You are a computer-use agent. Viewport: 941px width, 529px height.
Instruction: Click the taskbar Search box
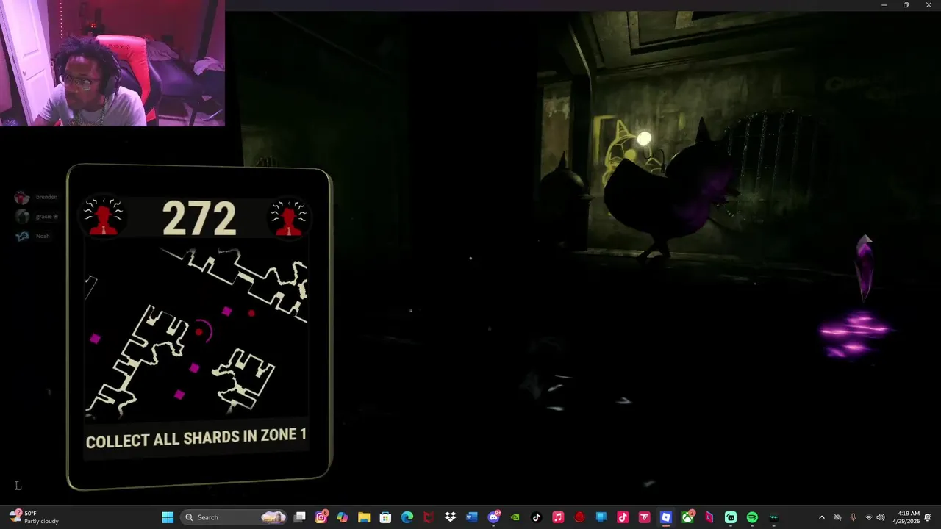click(234, 517)
